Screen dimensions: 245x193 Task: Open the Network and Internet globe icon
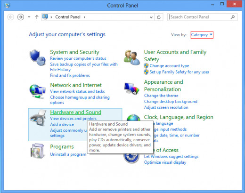(38, 91)
